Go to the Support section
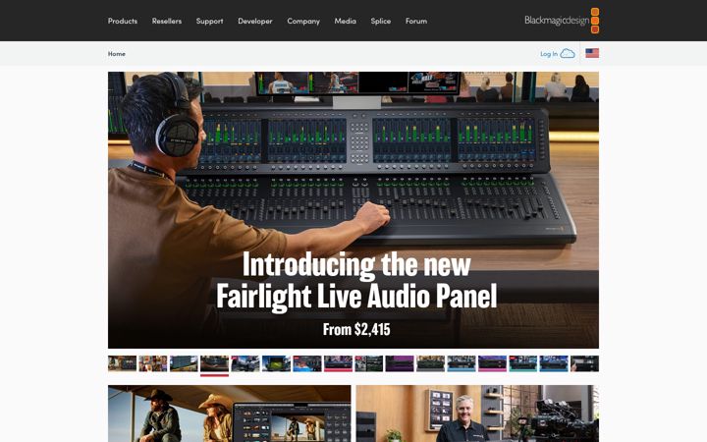Image resolution: width=707 pixels, height=442 pixels. [209, 21]
